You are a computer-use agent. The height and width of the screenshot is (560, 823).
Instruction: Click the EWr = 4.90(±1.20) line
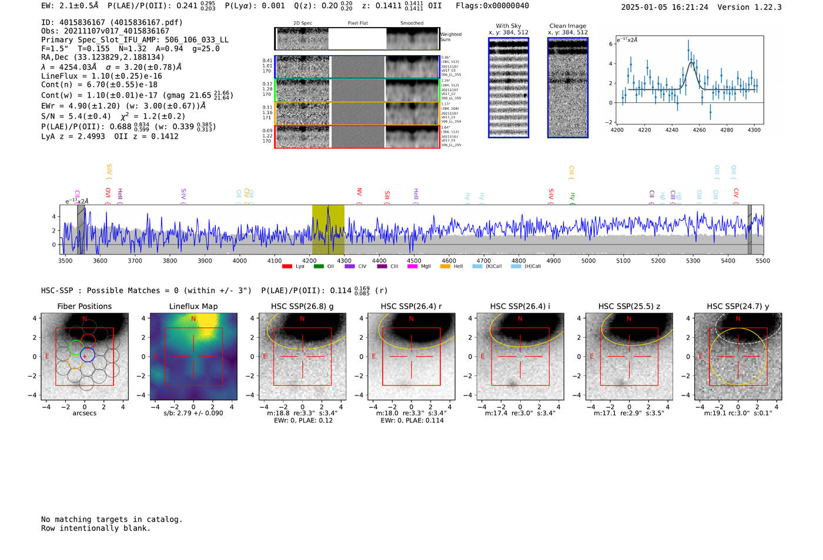[x=123, y=106]
